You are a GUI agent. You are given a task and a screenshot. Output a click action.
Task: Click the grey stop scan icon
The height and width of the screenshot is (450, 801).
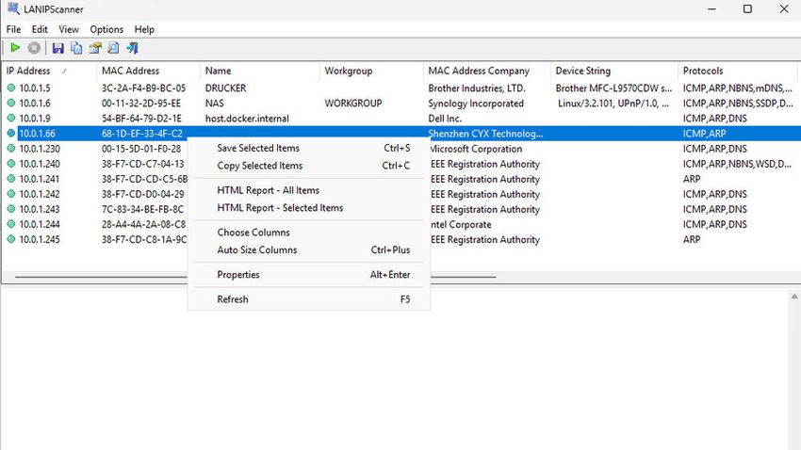coord(34,48)
